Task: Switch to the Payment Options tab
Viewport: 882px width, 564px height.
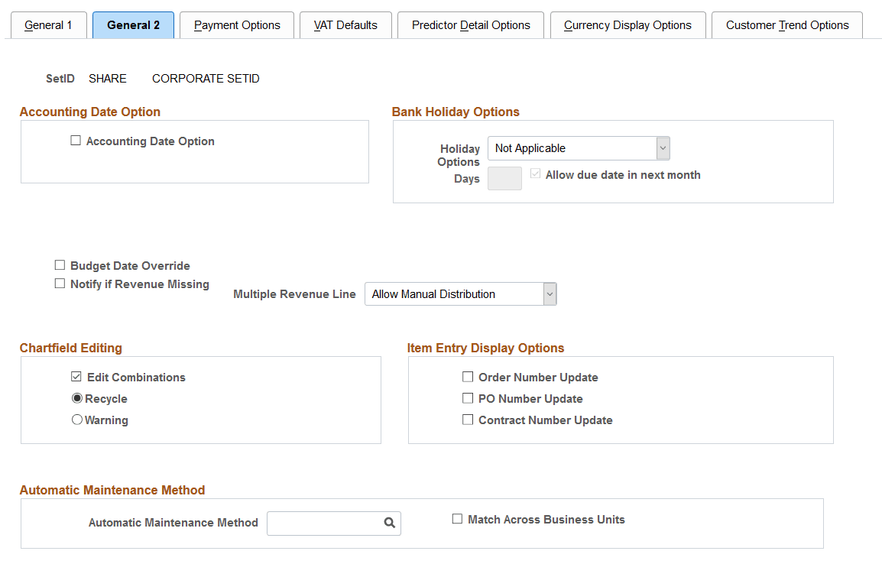Action: click(236, 24)
